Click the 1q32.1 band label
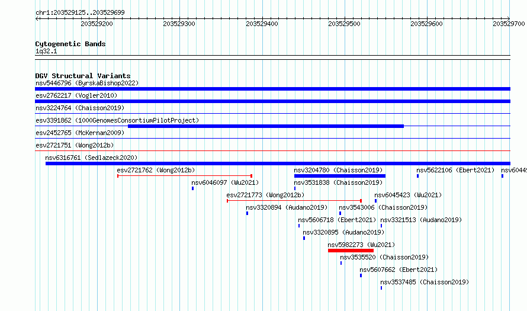527x311 pixels. (46, 51)
